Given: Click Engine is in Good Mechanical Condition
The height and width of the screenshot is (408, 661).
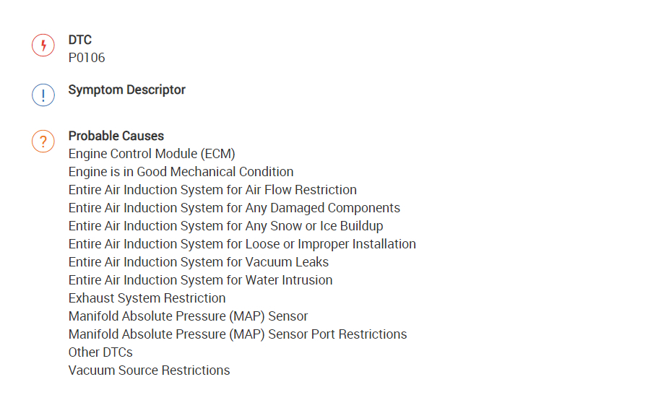Looking at the screenshot, I should 181,172.
